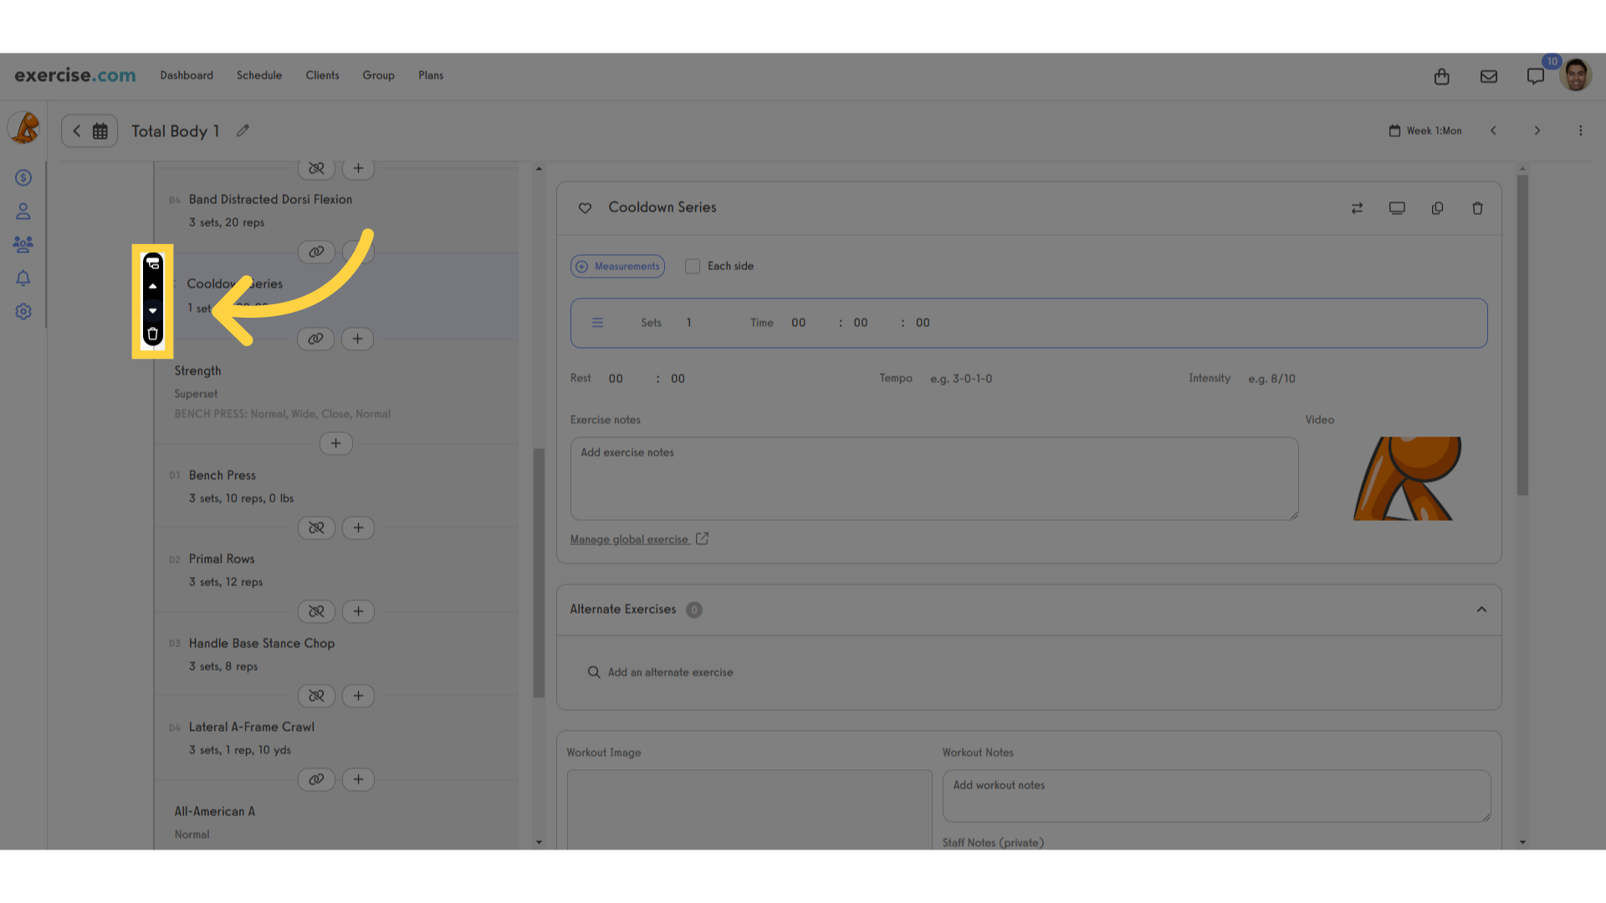Click the reorder down arrow on the exercise card
This screenshot has height=903, width=1606.
pyautogui.click(x=152, y=311)
